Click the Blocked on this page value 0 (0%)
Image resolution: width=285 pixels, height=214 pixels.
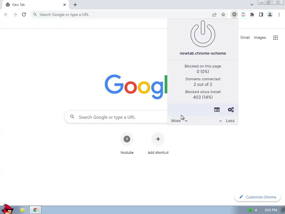[203, 72]
